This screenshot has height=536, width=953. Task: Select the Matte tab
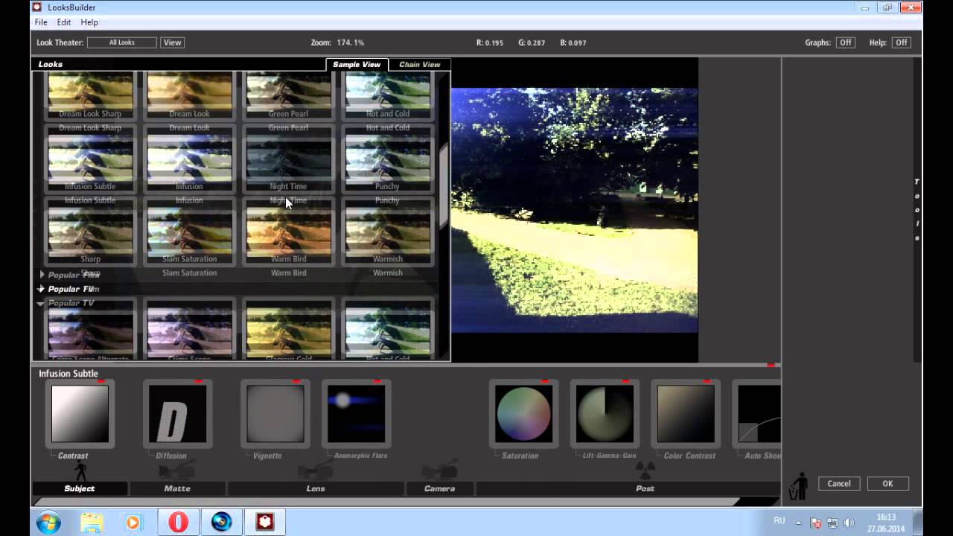[177, 488]
